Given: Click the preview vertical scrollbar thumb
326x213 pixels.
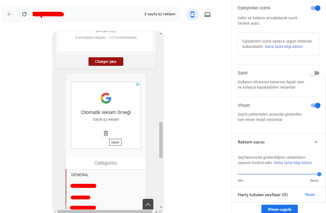Looking at the screenshot, I should pos(161,140).
